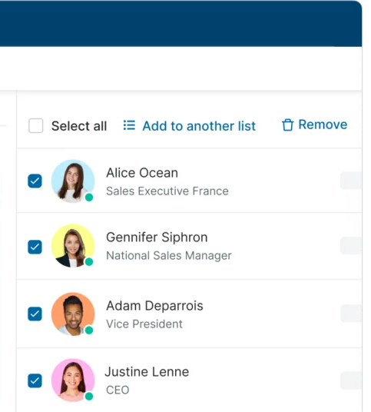371x412 pixels.
Task: Click the name Alice Ocean
Action: [142, 173]
